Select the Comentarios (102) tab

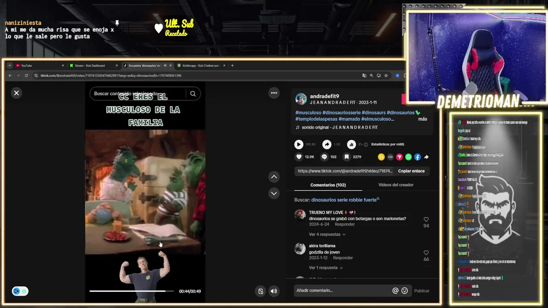click(x=328, y=185)
